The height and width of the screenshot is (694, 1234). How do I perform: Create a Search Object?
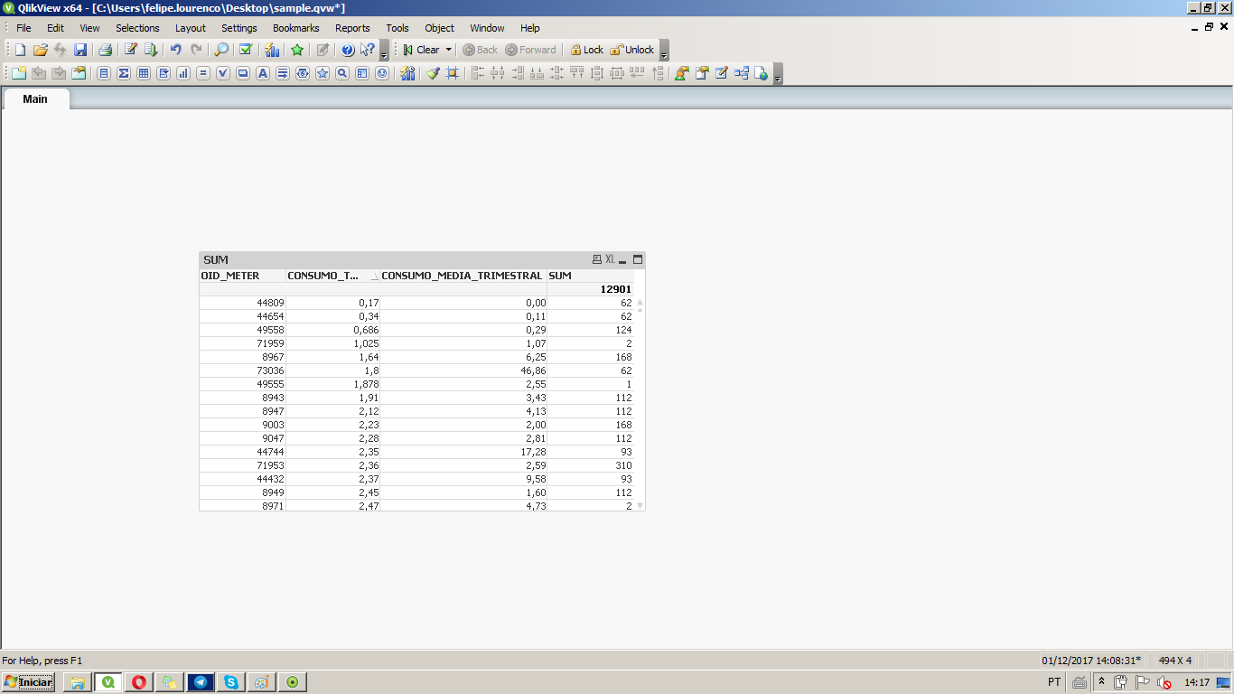click(342, 73)
